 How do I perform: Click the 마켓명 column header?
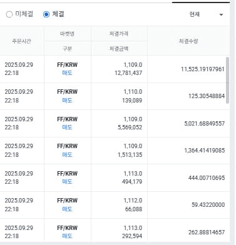click(67, 34)
